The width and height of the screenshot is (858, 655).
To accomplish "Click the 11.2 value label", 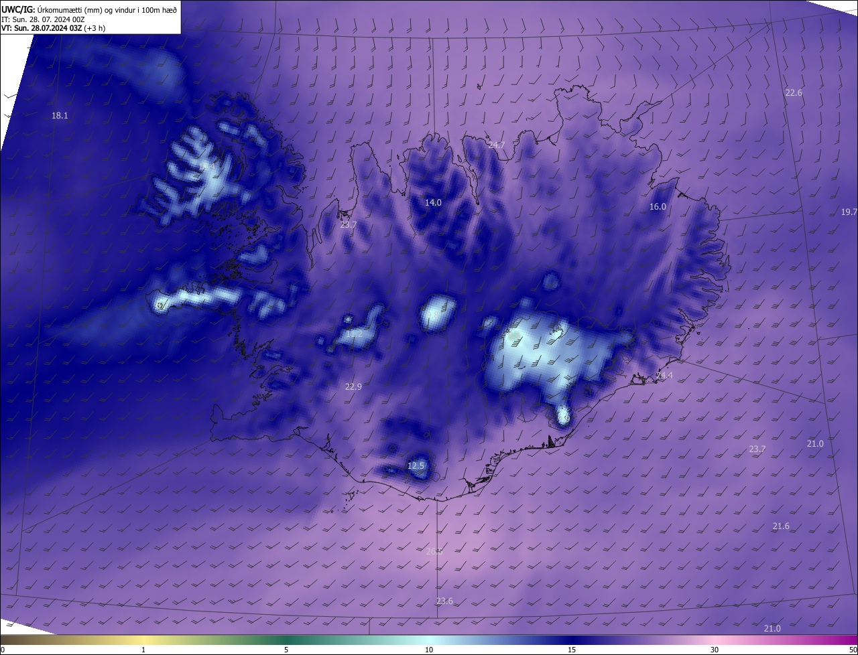I will click(x=354, y=334).
